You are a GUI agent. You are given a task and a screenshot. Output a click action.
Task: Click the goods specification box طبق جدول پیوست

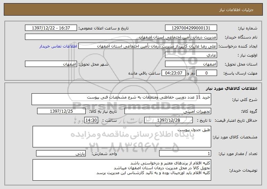pyautogui.click(x=122, y=137)
